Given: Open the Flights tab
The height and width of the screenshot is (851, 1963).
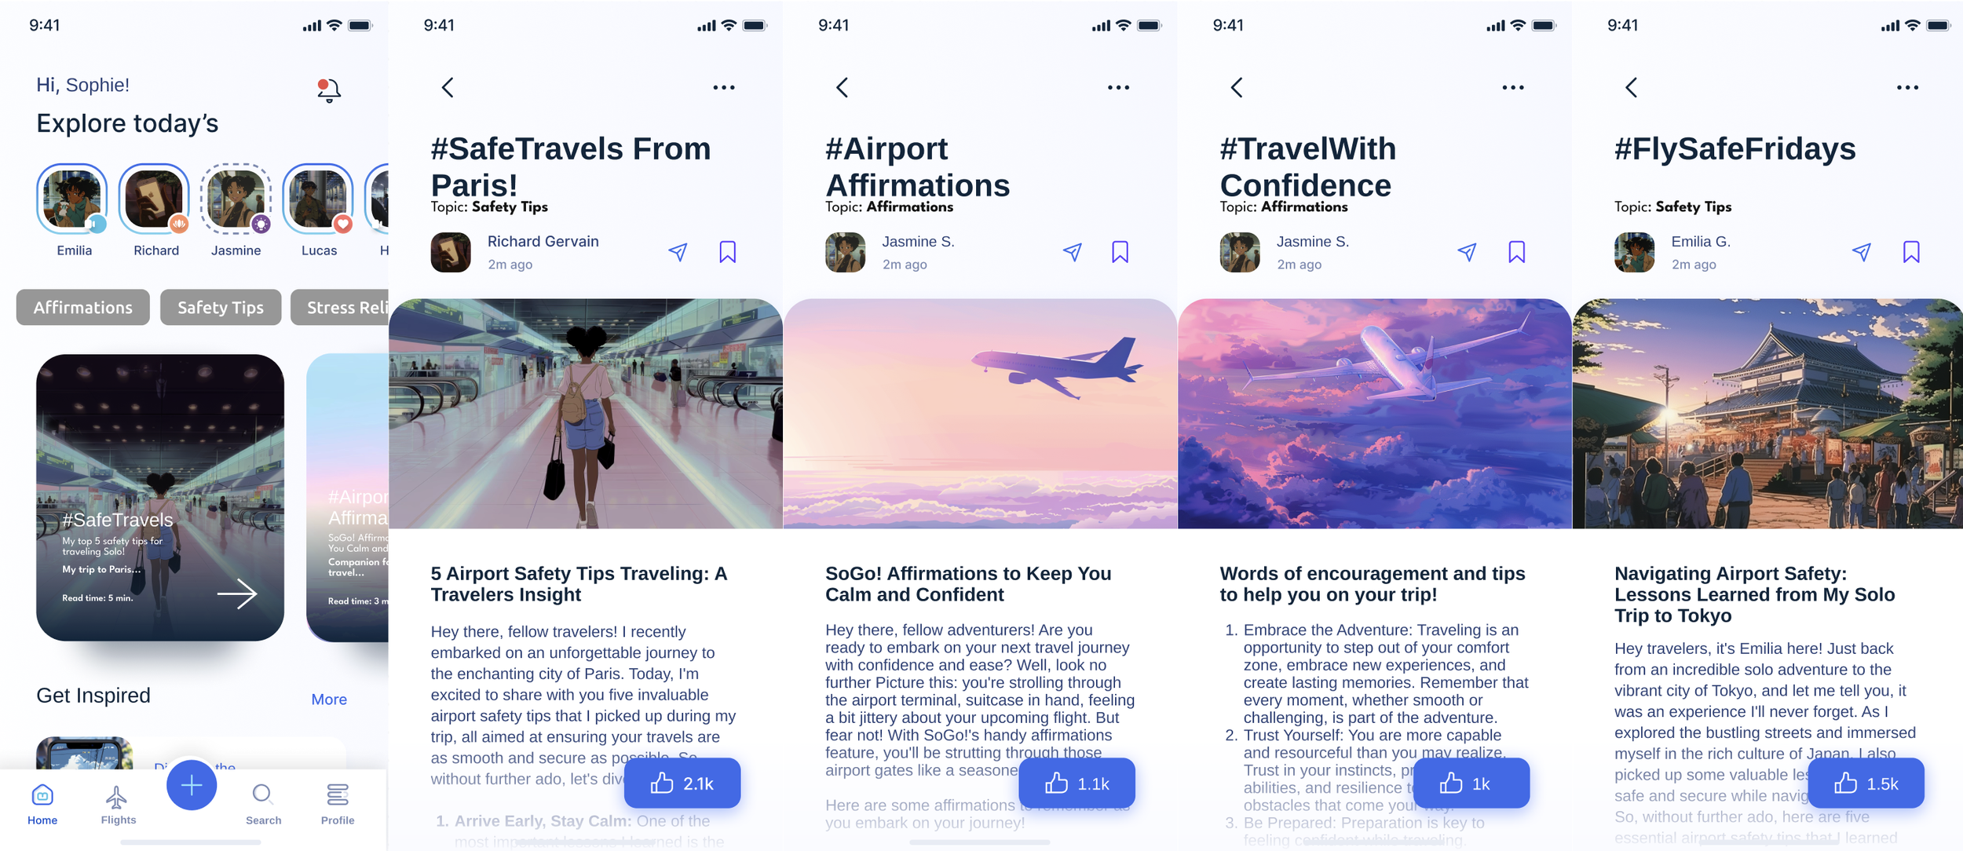Looking at the screenshot, I should click(118, 805).
